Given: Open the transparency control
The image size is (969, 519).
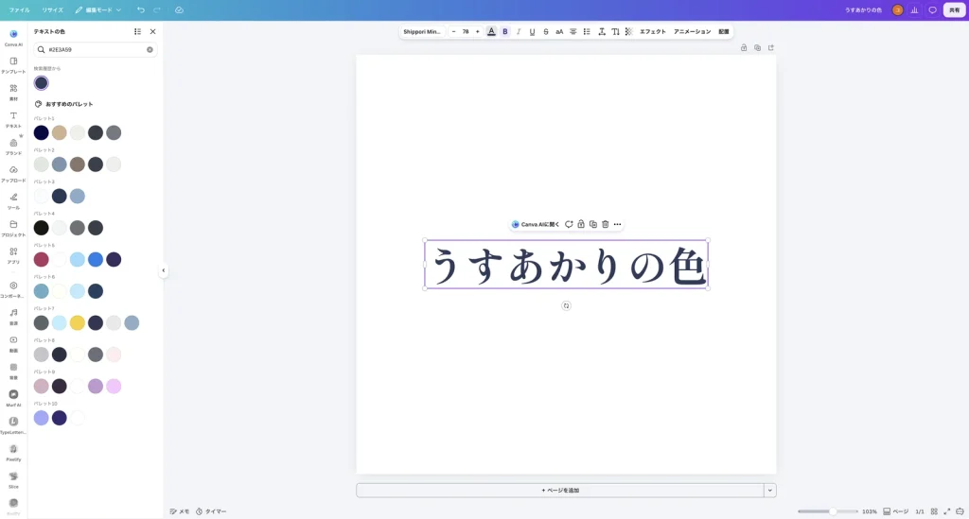Looking at the screenshot, I should tap(628, 31).
